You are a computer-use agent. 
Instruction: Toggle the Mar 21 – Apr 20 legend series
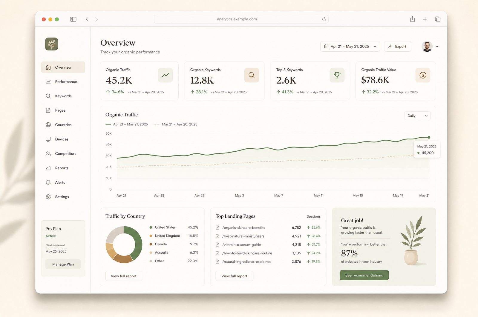(x=176, y=124)
